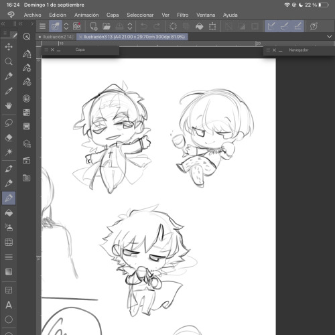Toggle the highlighted Open Clip Studio button

click(x=56, y=26)
